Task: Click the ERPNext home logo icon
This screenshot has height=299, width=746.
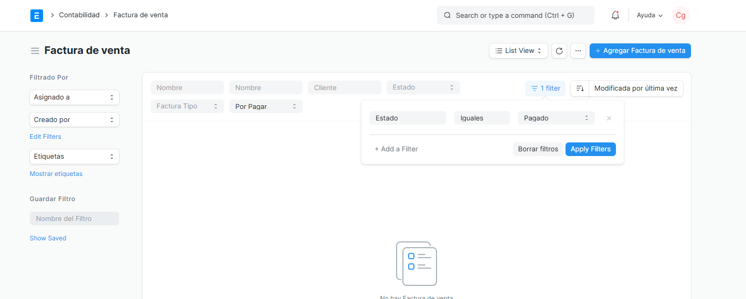Action: click(37, 16)
